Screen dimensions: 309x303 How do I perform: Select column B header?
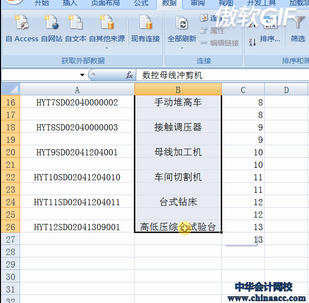178,90
